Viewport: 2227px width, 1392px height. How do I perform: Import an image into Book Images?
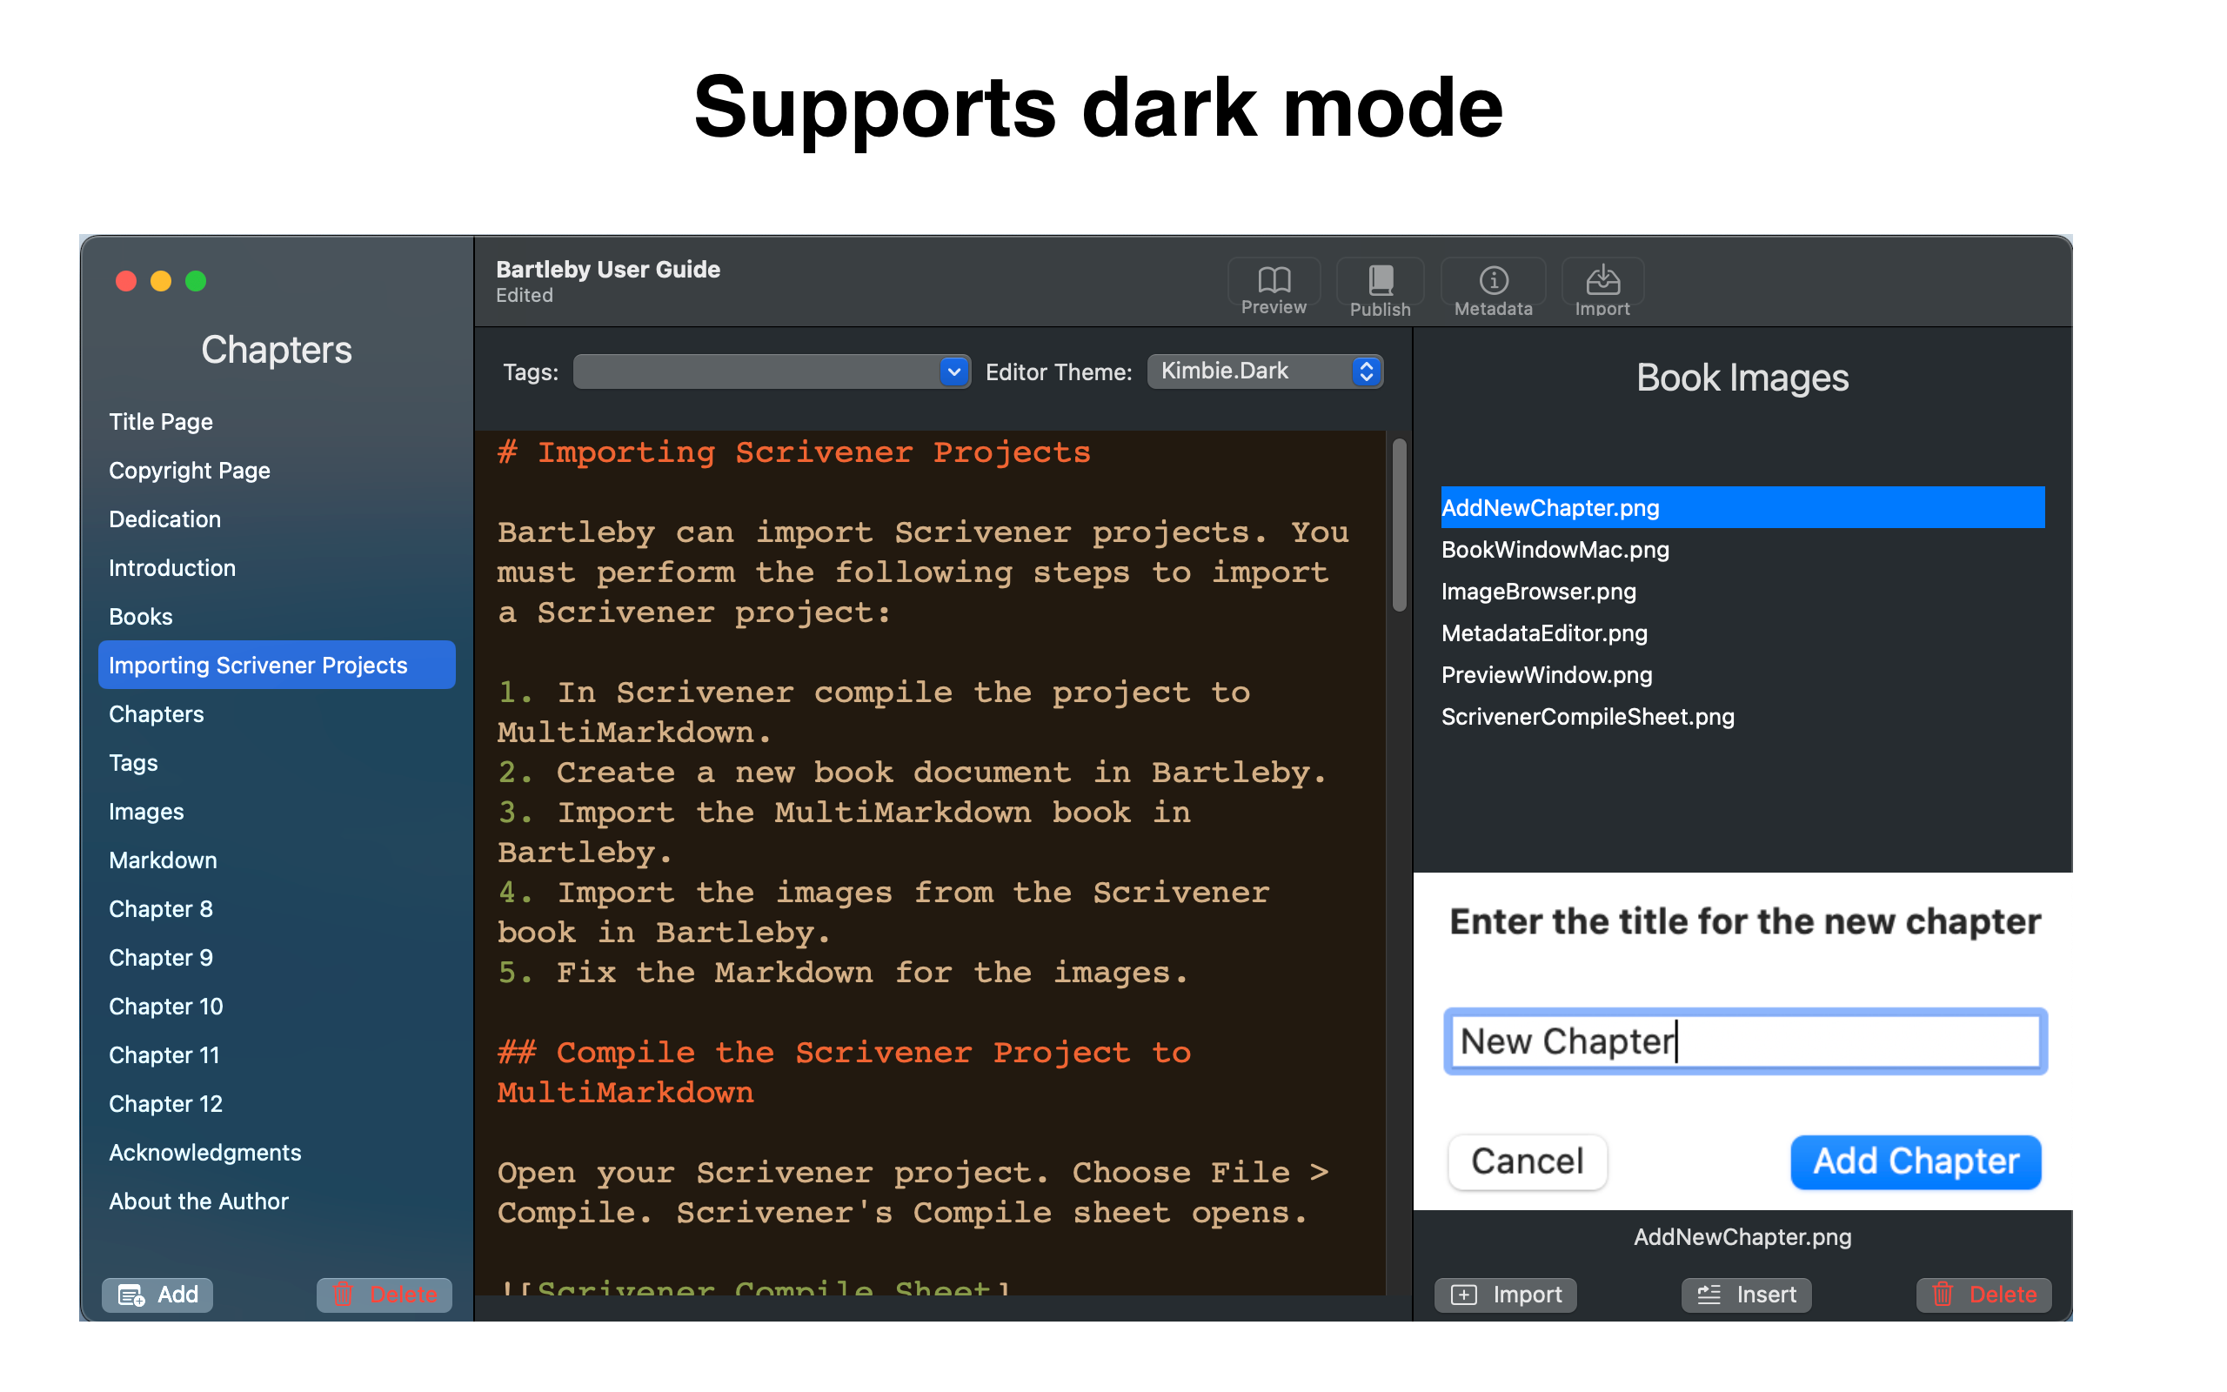pyautogui.click(x=1506, y=1295)
